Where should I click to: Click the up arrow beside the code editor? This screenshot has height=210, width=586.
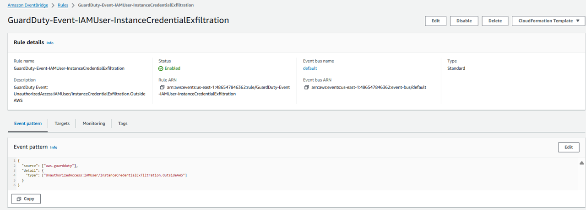(x=581, y=163)
